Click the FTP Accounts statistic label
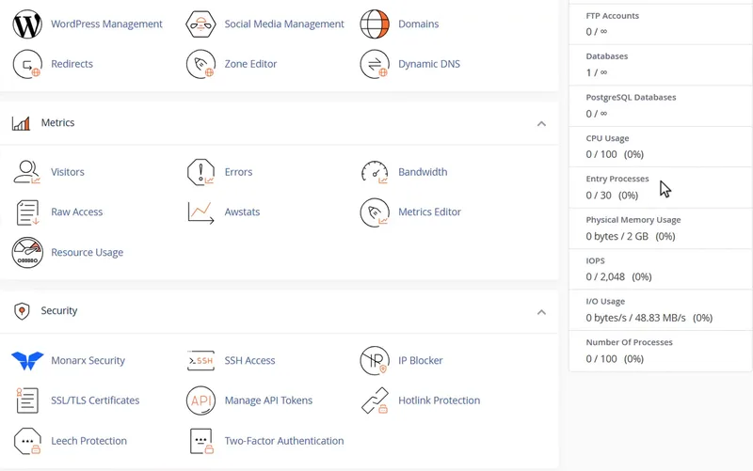 point(613,16)
